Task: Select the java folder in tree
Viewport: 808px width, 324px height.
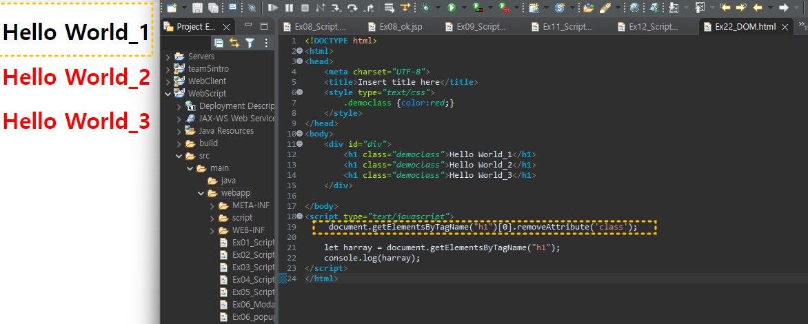Action: coord(228,181)
